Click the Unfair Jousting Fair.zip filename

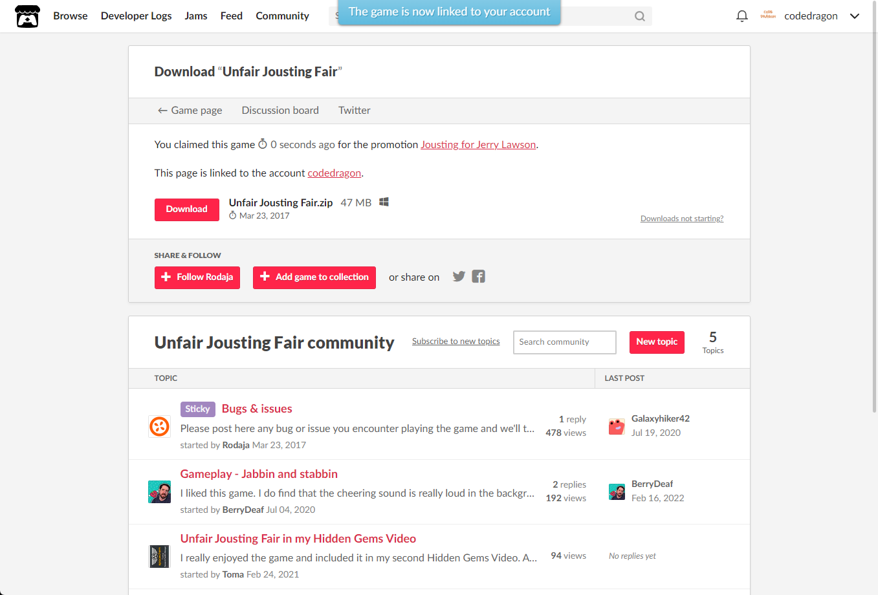(x=281, y=203)
